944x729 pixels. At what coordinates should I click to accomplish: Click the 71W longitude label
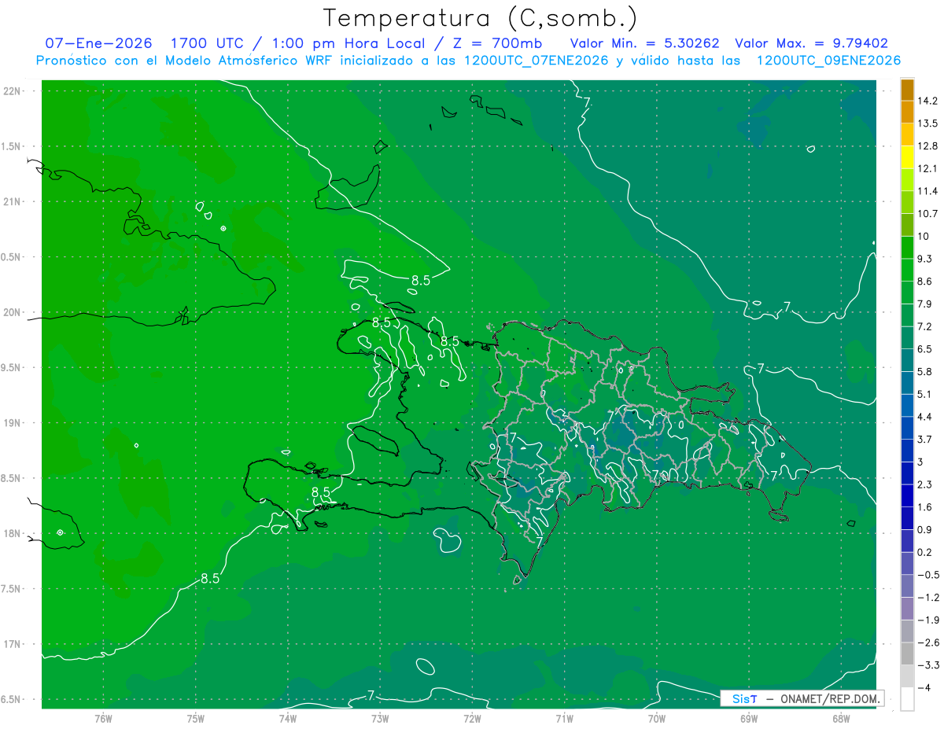(x=564, y=718)
